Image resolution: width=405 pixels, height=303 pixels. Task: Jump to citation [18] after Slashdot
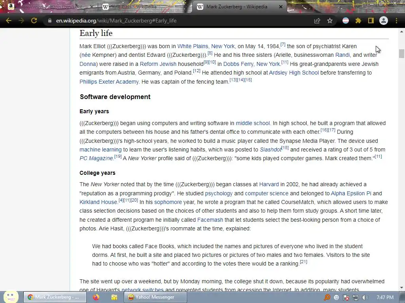tap(285, 148)
